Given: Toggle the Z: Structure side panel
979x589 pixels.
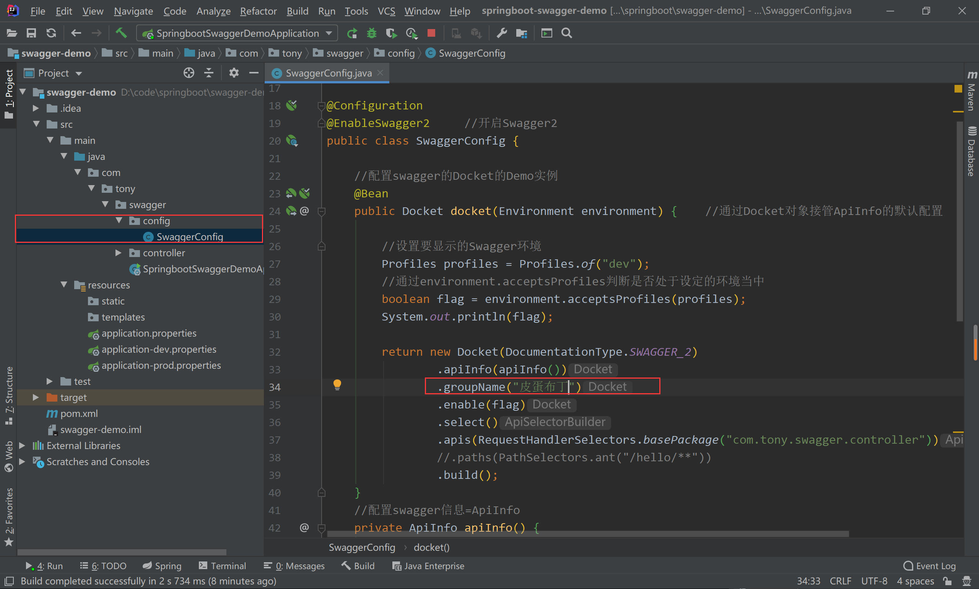Looking at the screenshot, I should (x=9, y=396).
